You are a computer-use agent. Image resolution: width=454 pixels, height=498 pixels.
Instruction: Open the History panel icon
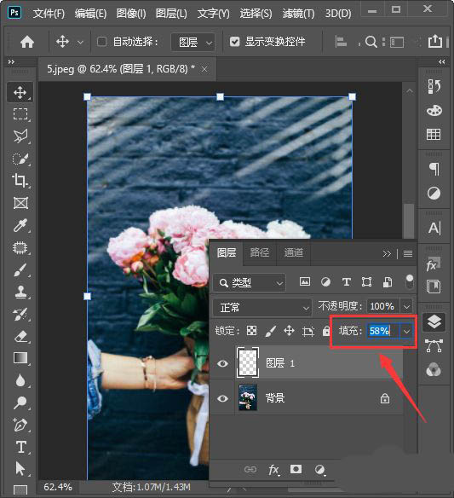[434, 86]
